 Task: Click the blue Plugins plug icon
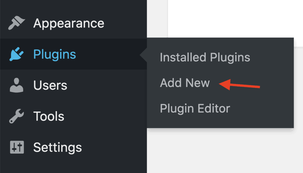coord(17,54)
